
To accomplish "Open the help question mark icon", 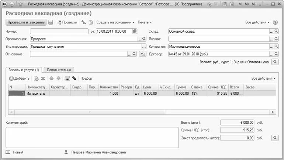I will [x=275, y=22].
